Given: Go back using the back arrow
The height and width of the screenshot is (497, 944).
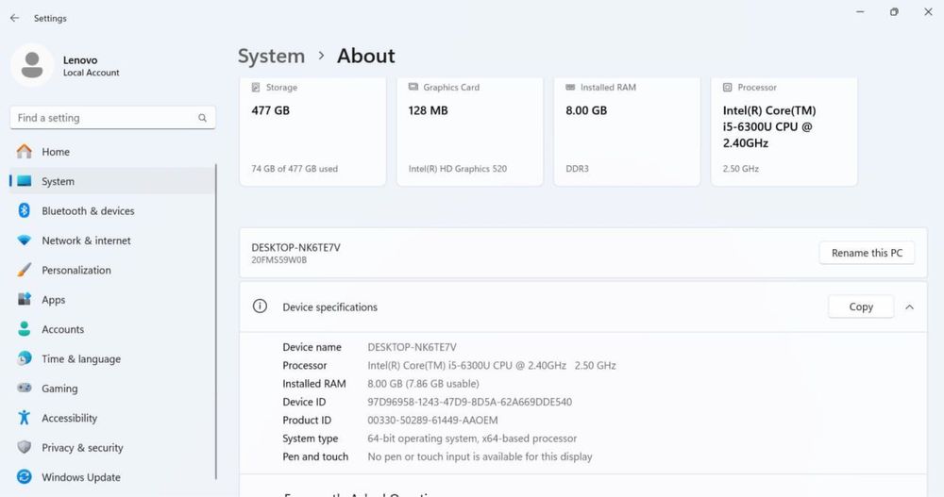Looking at the screenshot, I should (14, 18).
